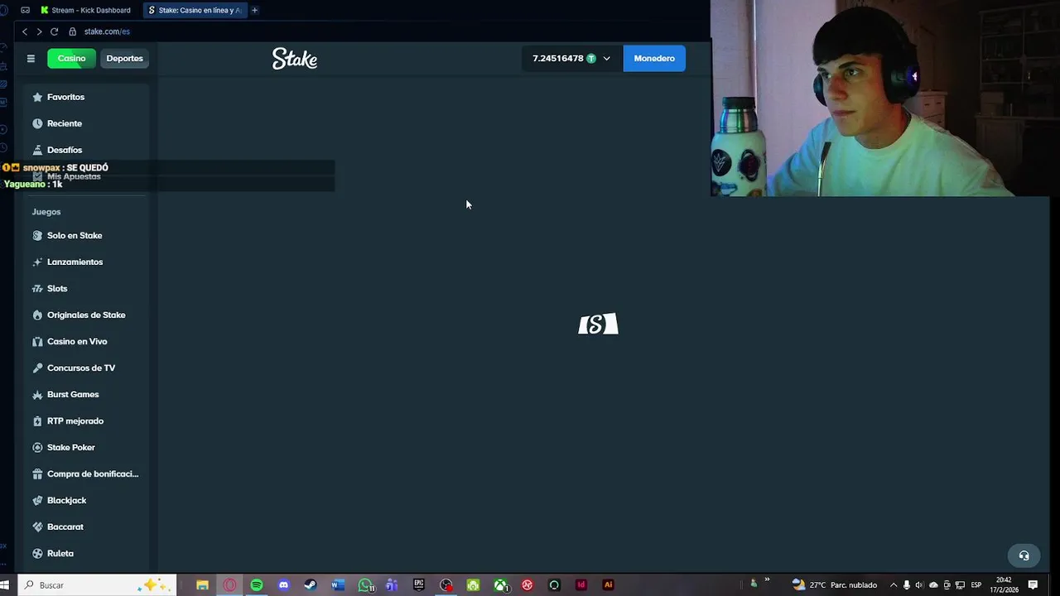
Task: Select the Stake Casino en línea tab
Action: [x=195, y=10]
